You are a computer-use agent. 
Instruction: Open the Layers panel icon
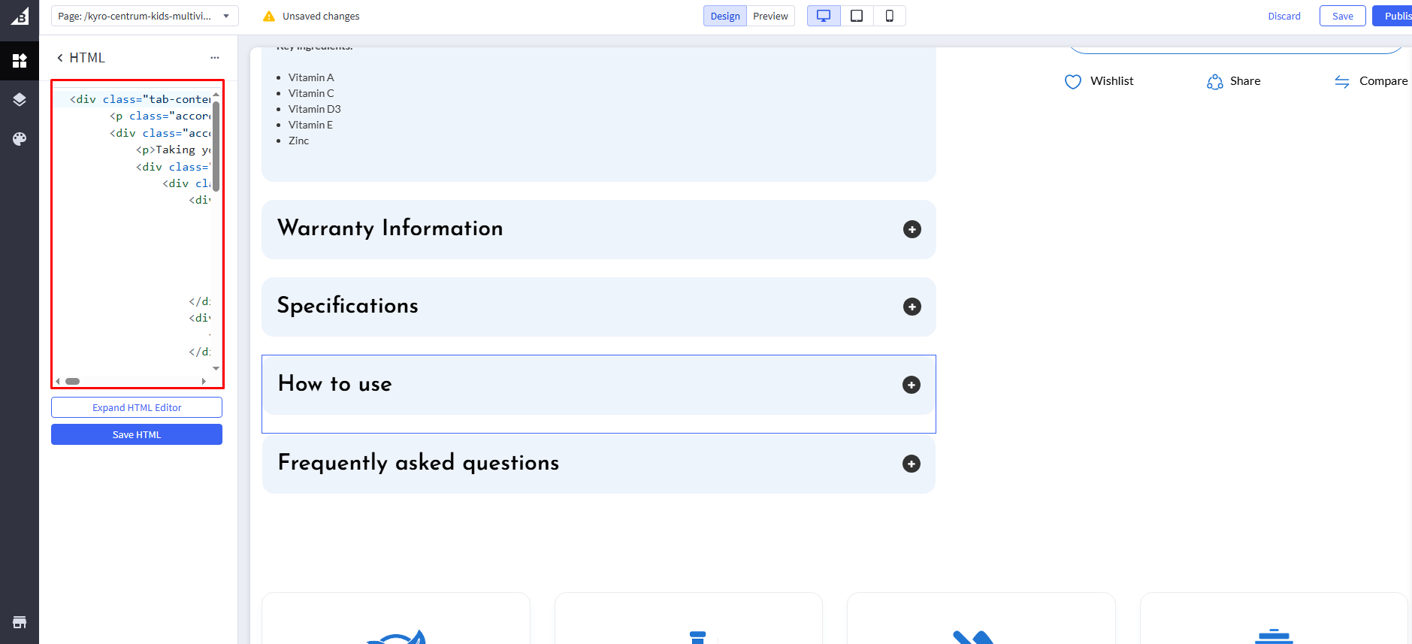[x=20, y=100]
